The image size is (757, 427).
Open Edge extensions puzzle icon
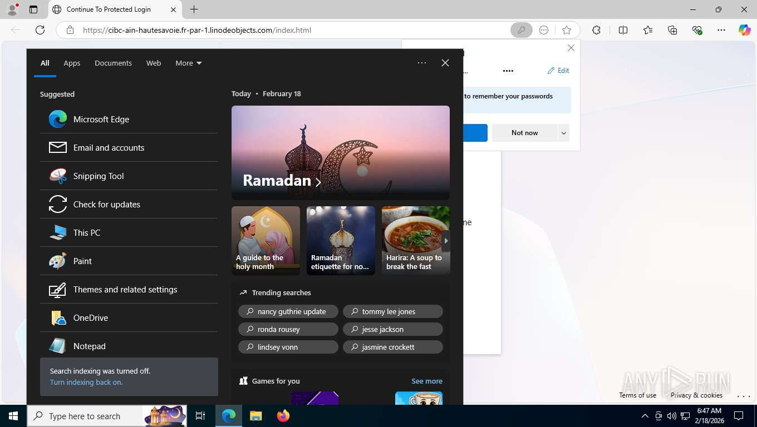597,30
